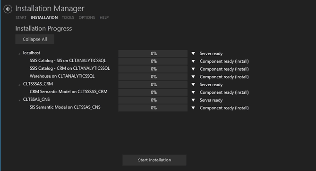Expand details arrow for CRM Semantic Model row
The height and width of the screenshot is (171, 316).
[193, 92]
